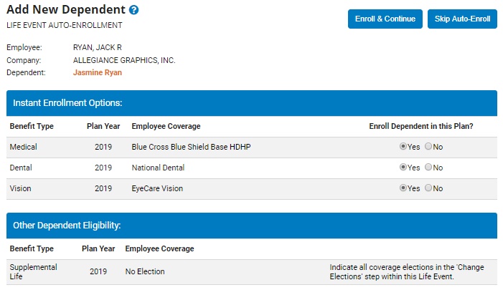This screenshot has width=503, height=290.
Task: Click Benefit Type column header under Instant Enrollment
Action: pos(32,127)
